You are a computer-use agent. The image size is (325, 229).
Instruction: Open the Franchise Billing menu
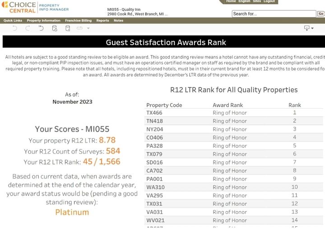[x=79, y=20]
